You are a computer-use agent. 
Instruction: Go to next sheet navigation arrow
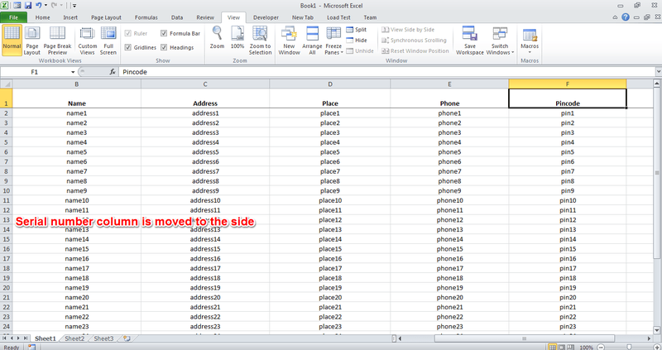(18, 338)
